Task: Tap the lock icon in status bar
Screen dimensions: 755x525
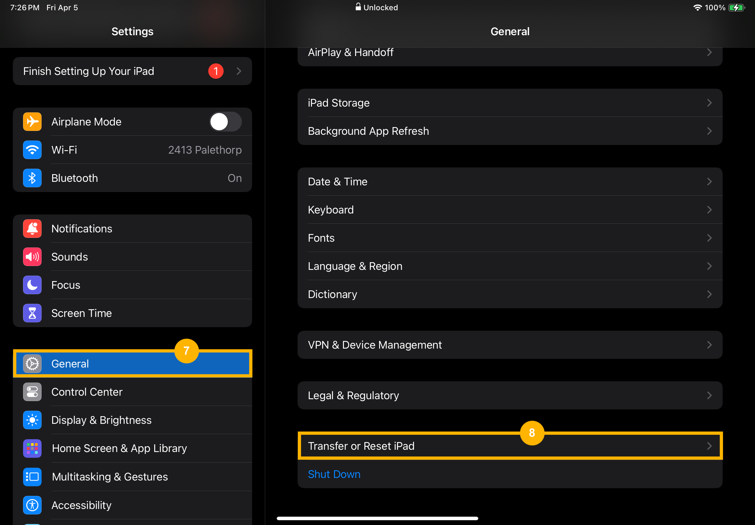Action: pyautogui.click(x=358, y=7)
